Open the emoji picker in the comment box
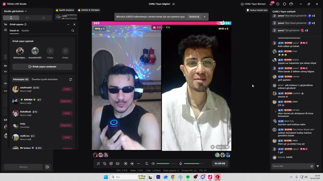The image size is (323, 181). tap(312, 166)
